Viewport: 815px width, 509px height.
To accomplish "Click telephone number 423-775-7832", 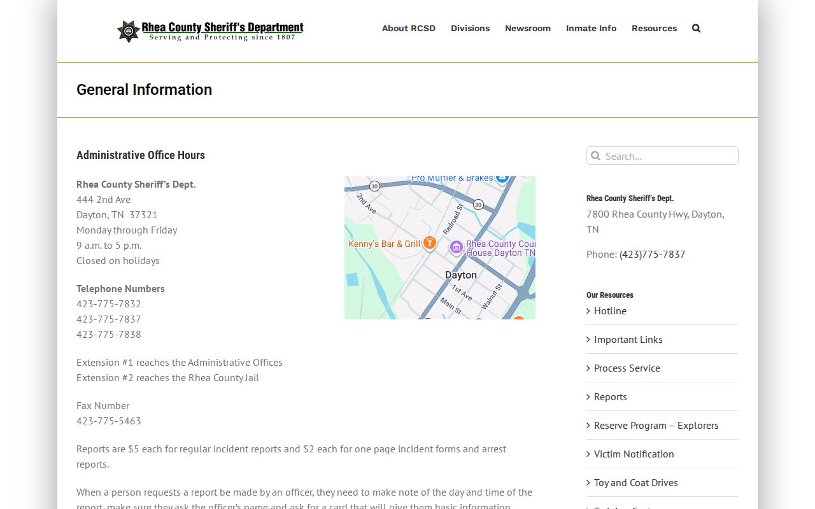I will [109, 303].
